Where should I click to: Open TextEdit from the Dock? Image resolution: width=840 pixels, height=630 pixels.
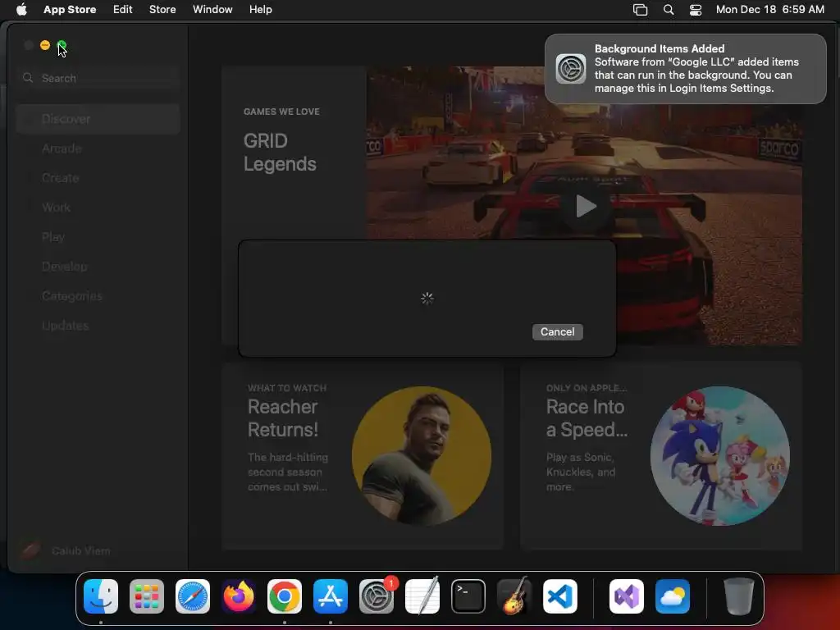coord(422,596)
